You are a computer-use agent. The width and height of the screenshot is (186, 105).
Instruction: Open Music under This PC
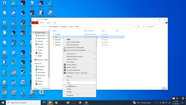[40, 78]
